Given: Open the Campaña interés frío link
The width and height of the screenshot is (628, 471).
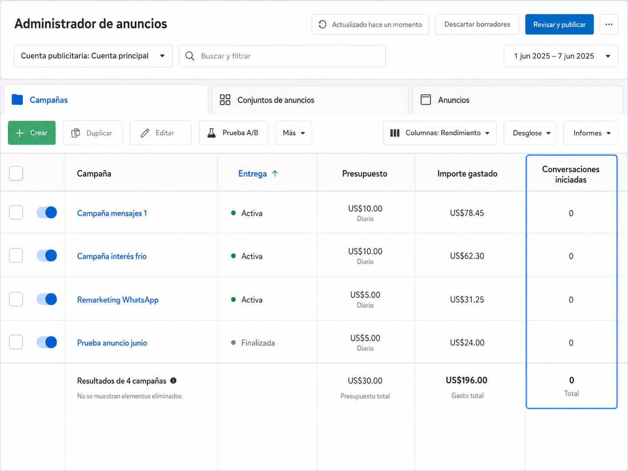Looking at the screenshot, I should pyautogui.click(x=112, y=256).
